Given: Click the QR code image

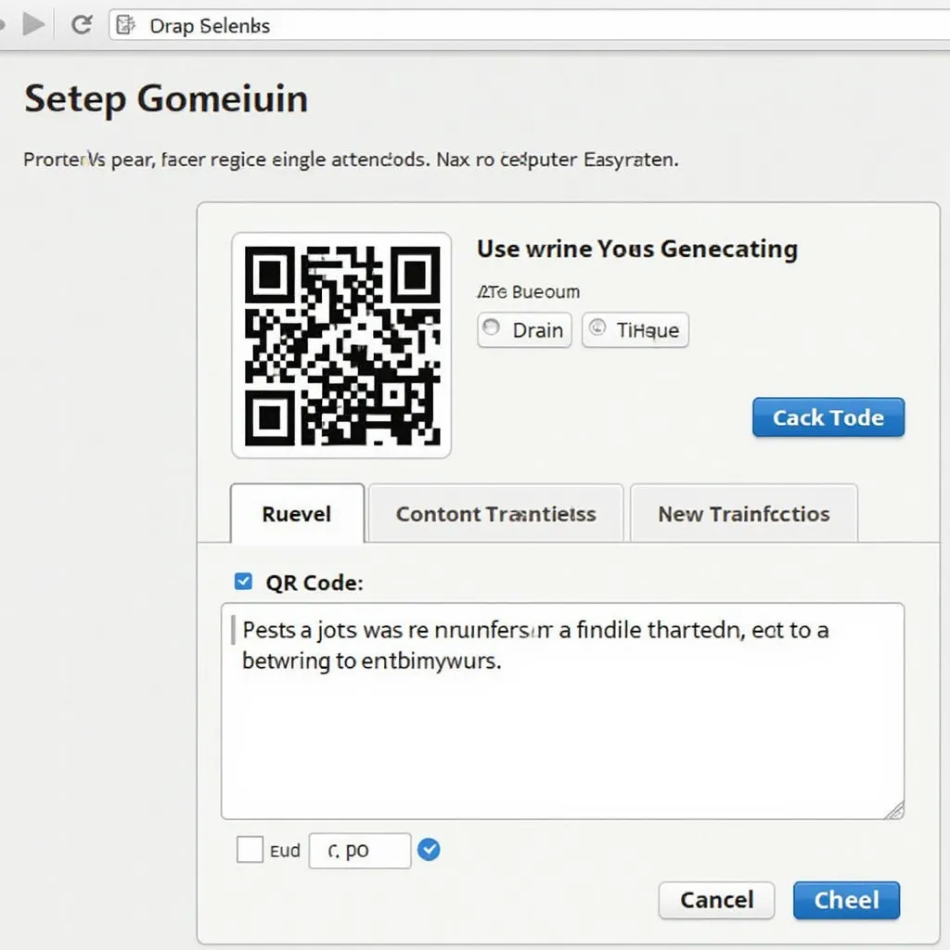Looking at the screenshot, I should click(x=341, y=345).
